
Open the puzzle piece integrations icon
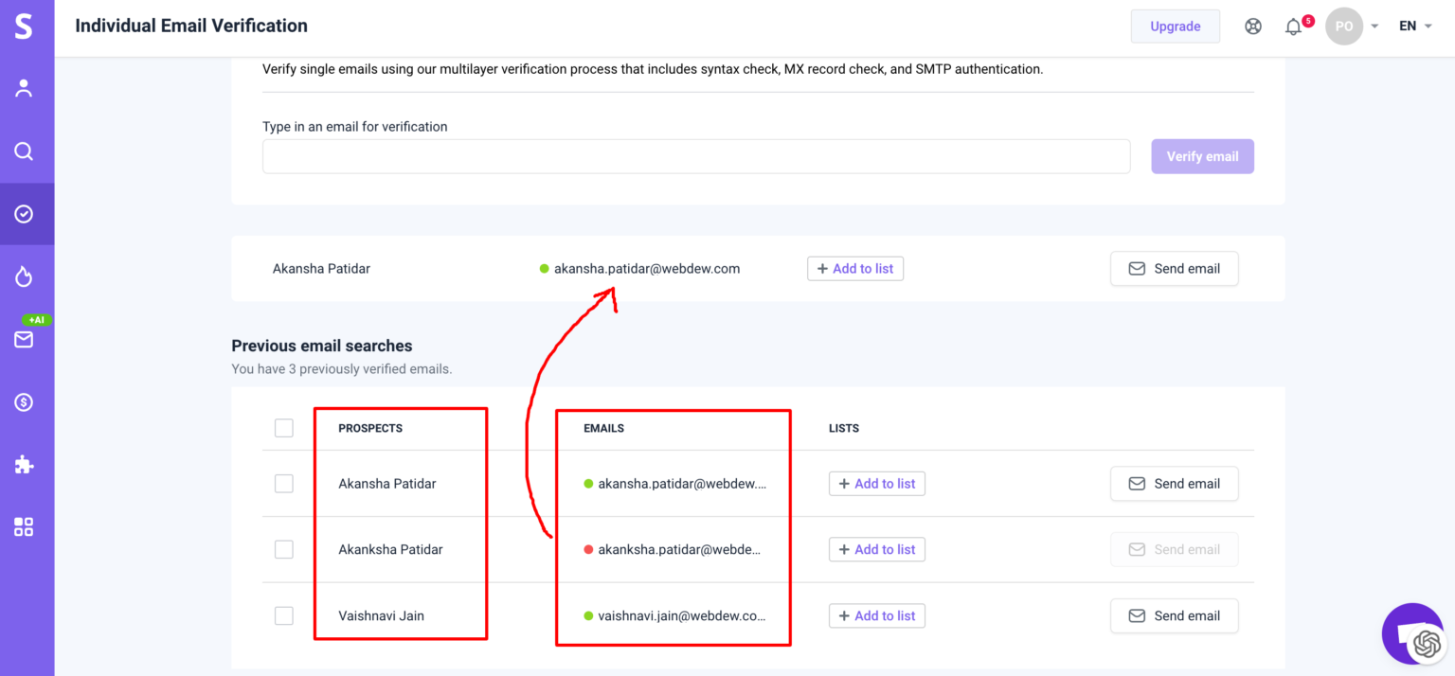point(24,465)
